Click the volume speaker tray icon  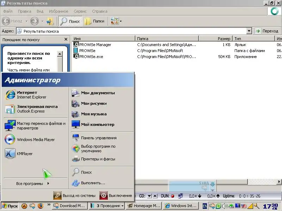coord(225,206)
